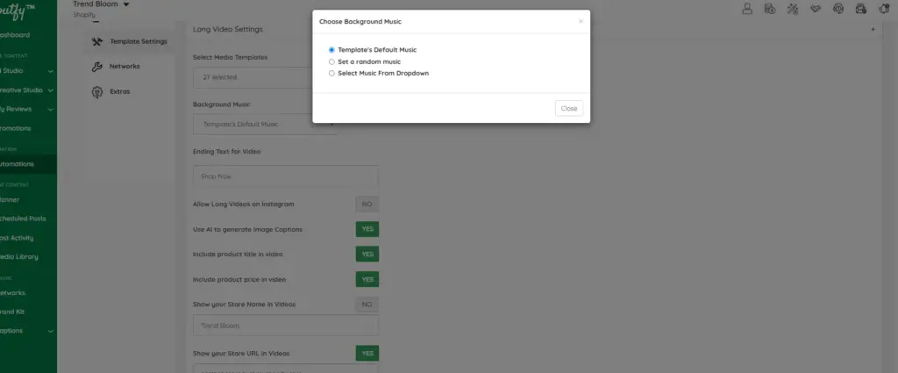
Task: Toggle Include product title in video
Action: click(x=367, y=254)
